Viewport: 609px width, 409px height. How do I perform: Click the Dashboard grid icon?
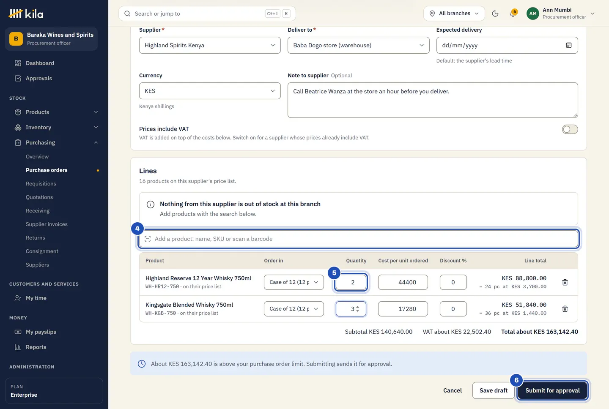pos(18,63)
